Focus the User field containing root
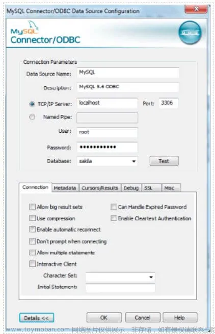 tap(107, 132)
